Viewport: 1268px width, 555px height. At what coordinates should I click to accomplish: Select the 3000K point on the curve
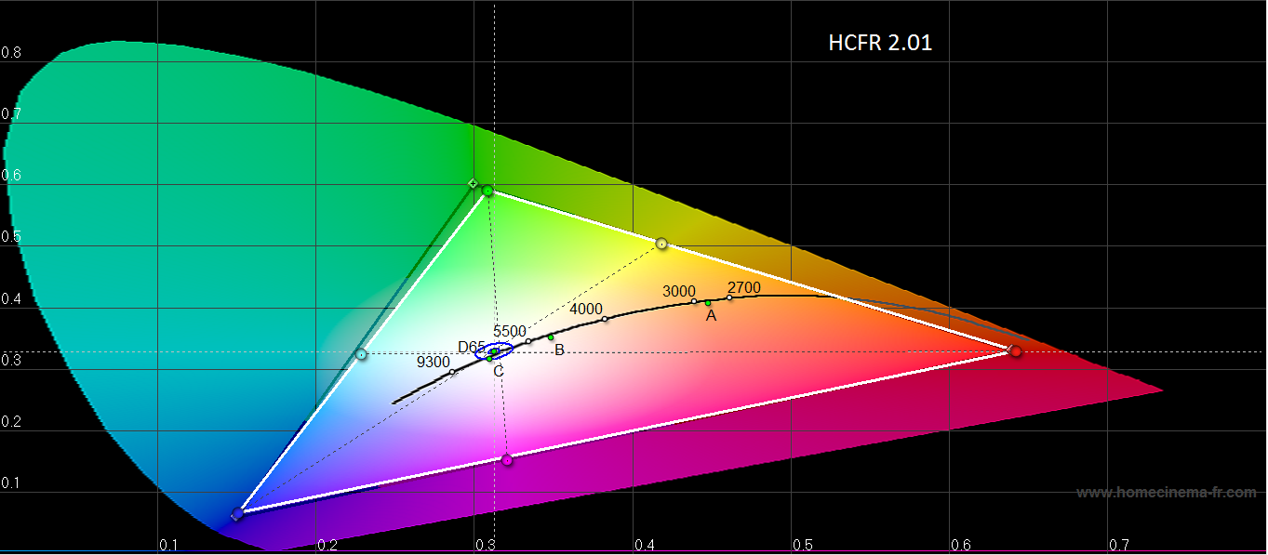coord(694,301)
